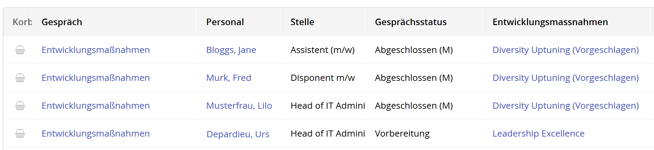The width and height of the screenshot is (654, 150).
Task: Open Diversity Uptuning link in Musterfrau row
Action: (x=565, y=106)
